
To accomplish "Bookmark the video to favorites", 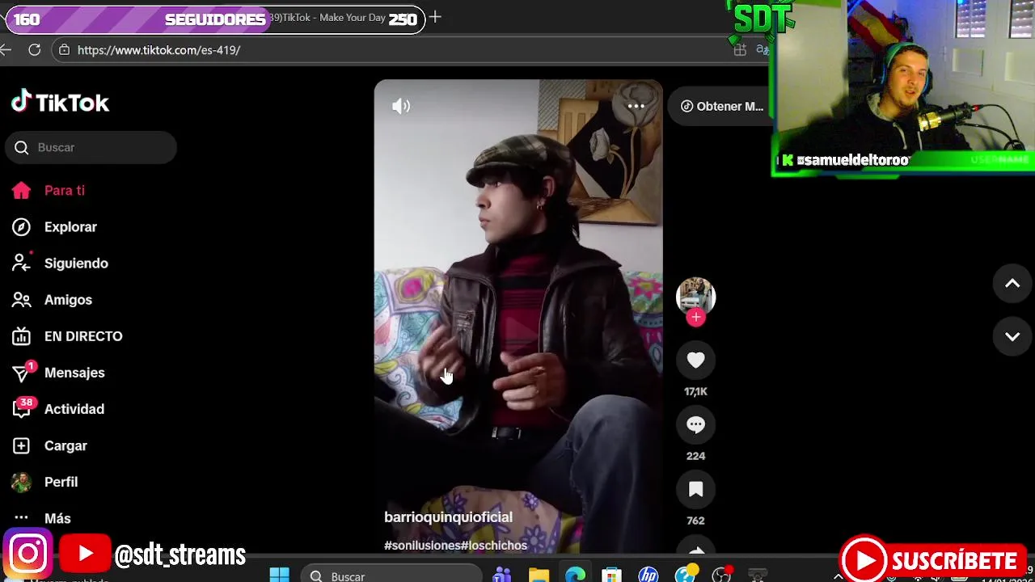I will click(695, 490).
